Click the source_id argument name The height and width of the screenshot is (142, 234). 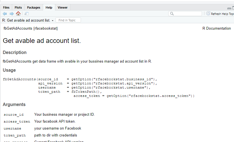pyautogui.click(x=14, y=115)
